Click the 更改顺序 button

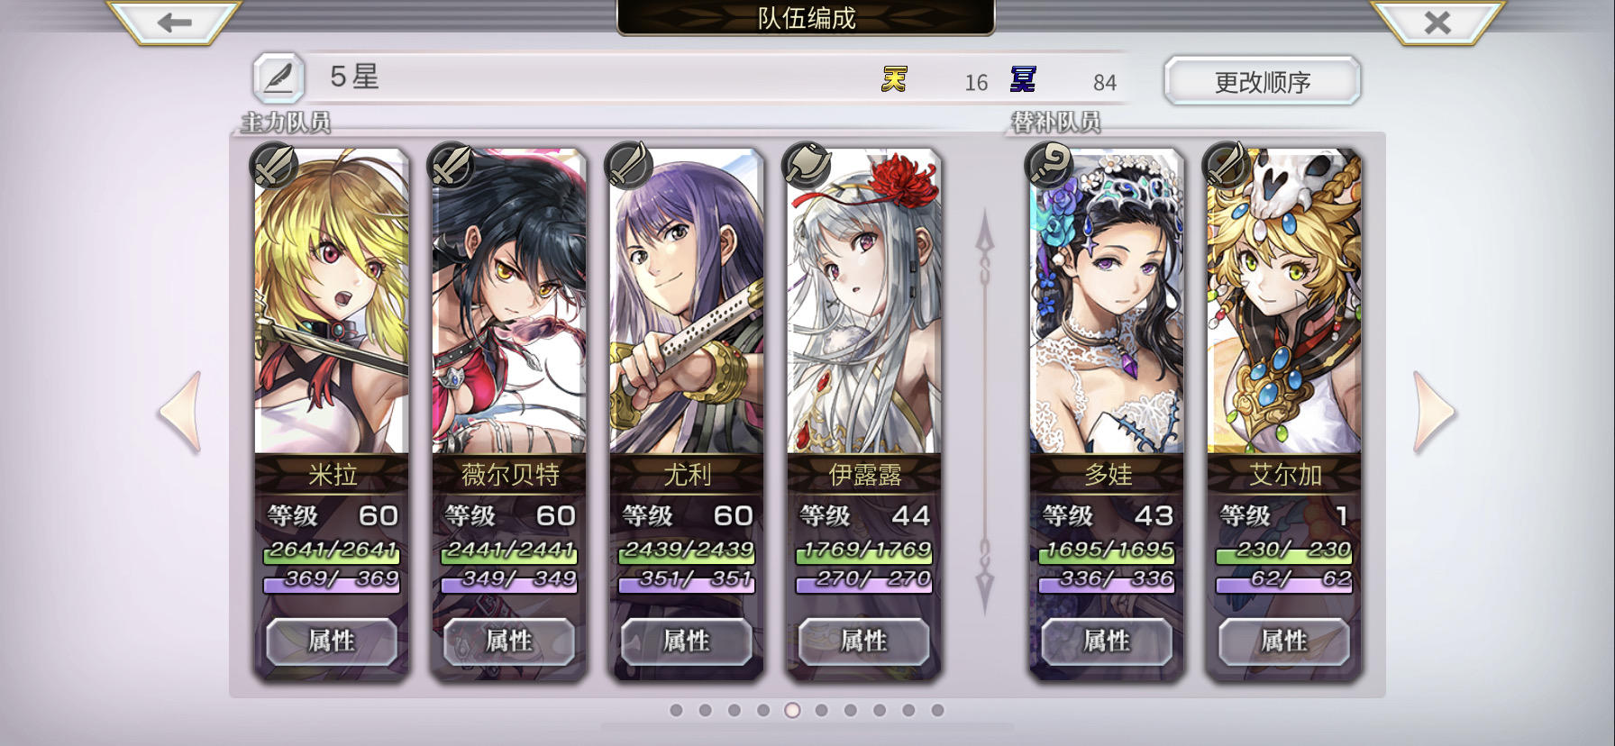[x=1262, y=82]
